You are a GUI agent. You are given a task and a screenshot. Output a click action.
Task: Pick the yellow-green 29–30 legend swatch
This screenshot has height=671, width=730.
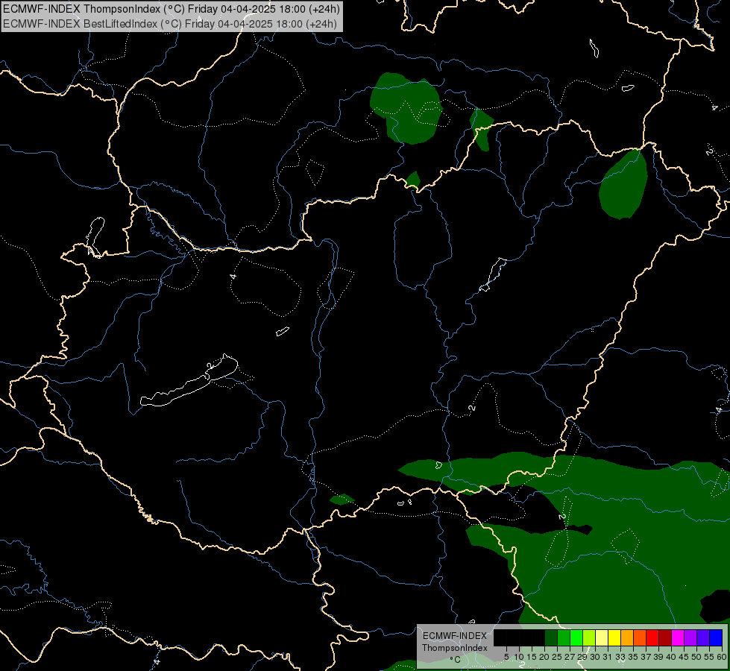[589, 637]
